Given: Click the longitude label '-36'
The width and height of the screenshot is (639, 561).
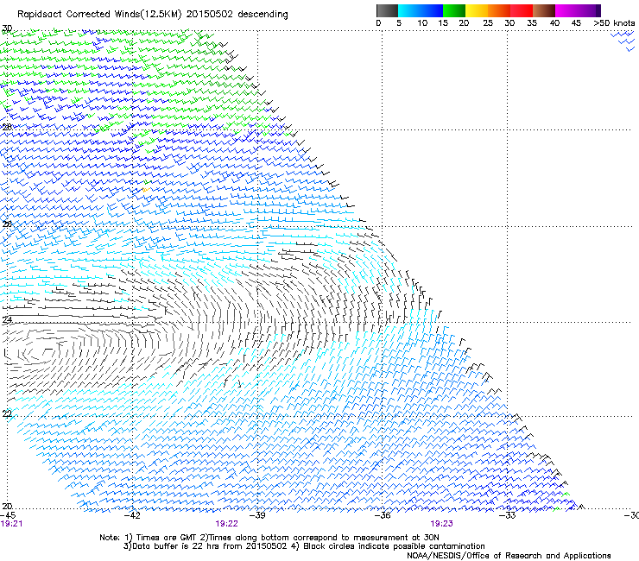Looking at the screenshot, I should click(x=383, y=515).
